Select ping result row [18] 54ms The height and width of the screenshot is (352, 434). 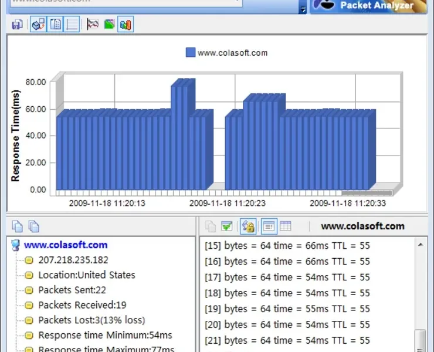point(287,293)
